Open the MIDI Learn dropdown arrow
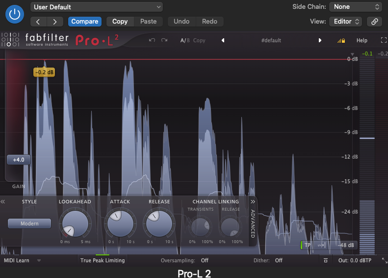Screen dimensions: 388x278 [x=39, y=260]
